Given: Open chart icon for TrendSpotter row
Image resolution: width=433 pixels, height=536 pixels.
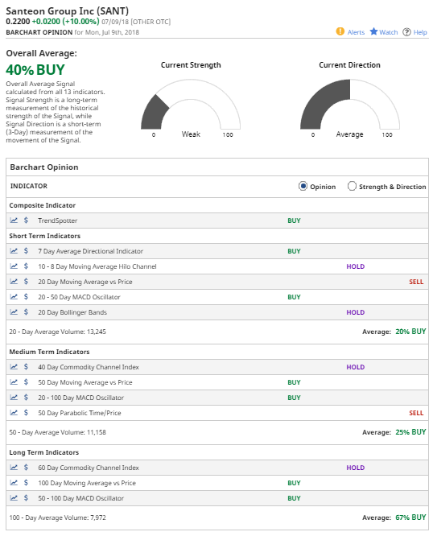Looking at the screenshot, I should tap(14, 221).
